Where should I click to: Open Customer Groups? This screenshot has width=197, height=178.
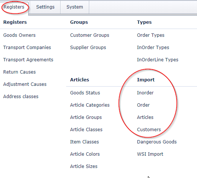(90, 35)
